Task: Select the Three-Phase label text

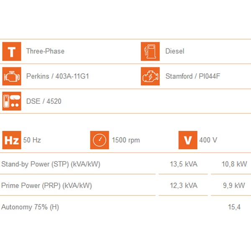Action: pos(45,51)
